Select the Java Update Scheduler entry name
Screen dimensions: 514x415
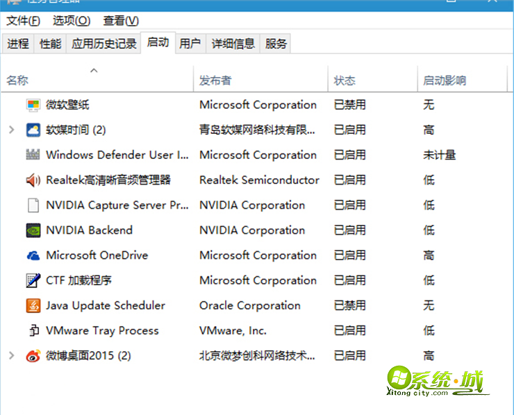coord(106,305)
